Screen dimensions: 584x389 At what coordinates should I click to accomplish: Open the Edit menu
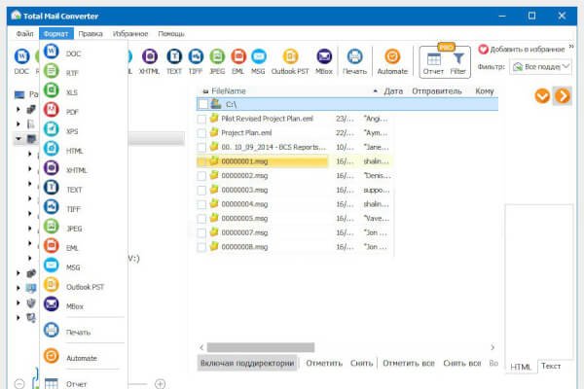click(x=91, y=33)
